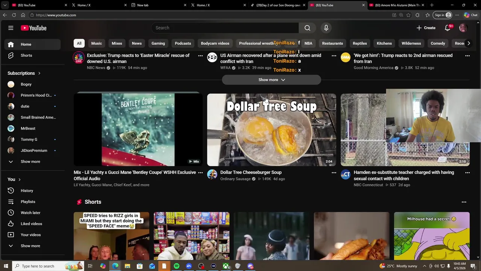Open more options for Good Morning America video

(467, 56)
